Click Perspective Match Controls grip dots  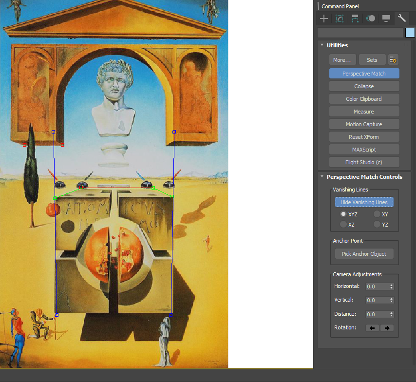click(406, 176)
